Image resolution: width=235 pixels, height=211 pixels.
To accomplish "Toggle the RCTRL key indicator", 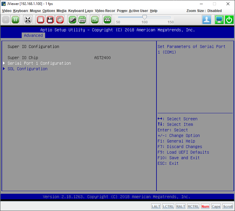I will point(193,207).
